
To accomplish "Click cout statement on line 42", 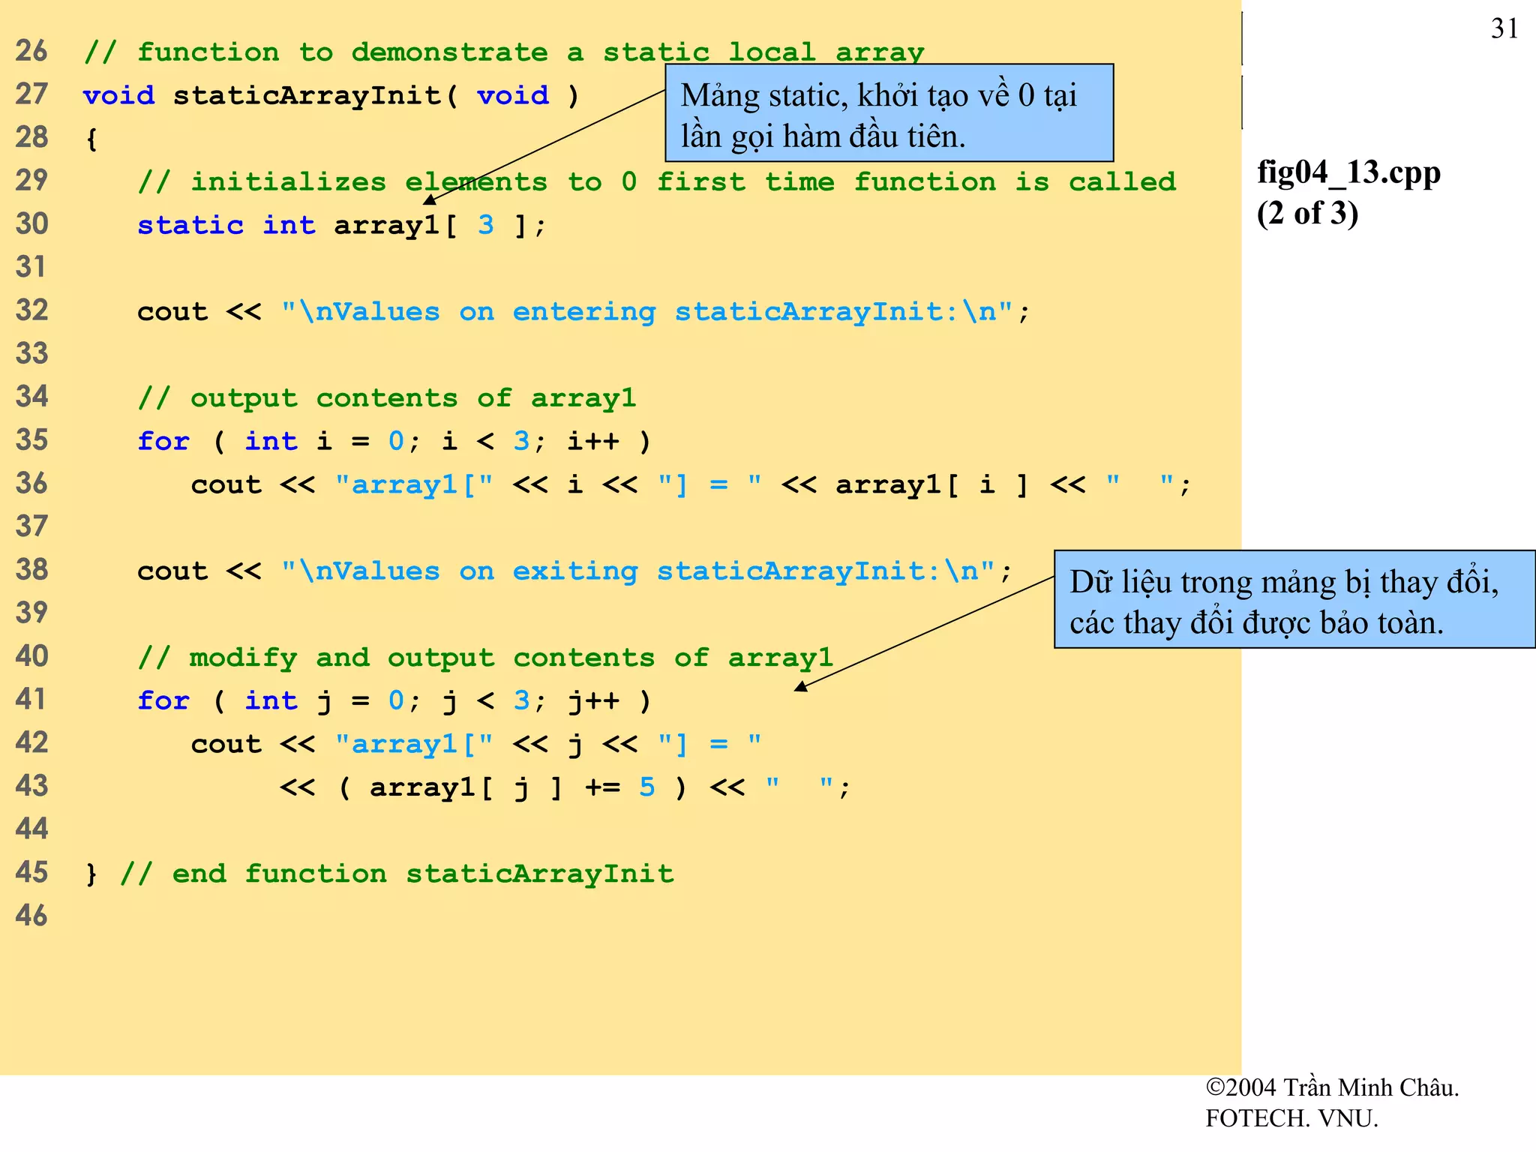I will (476, 744).
